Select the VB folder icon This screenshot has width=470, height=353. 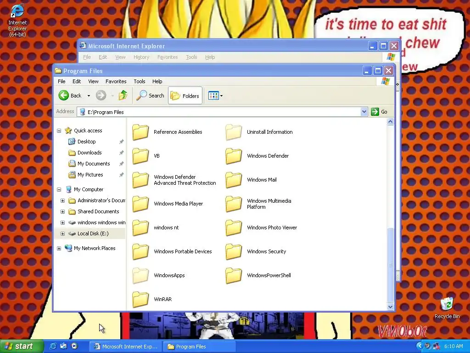tap(140, 156)
